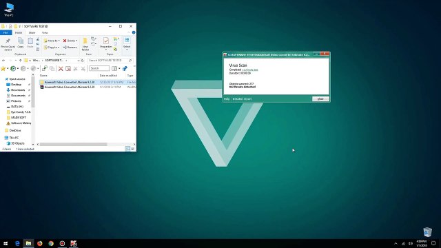Click the Kaspersky icon on taskbar
This screenshot has height=248, width=441.
[x=74, y=243]
